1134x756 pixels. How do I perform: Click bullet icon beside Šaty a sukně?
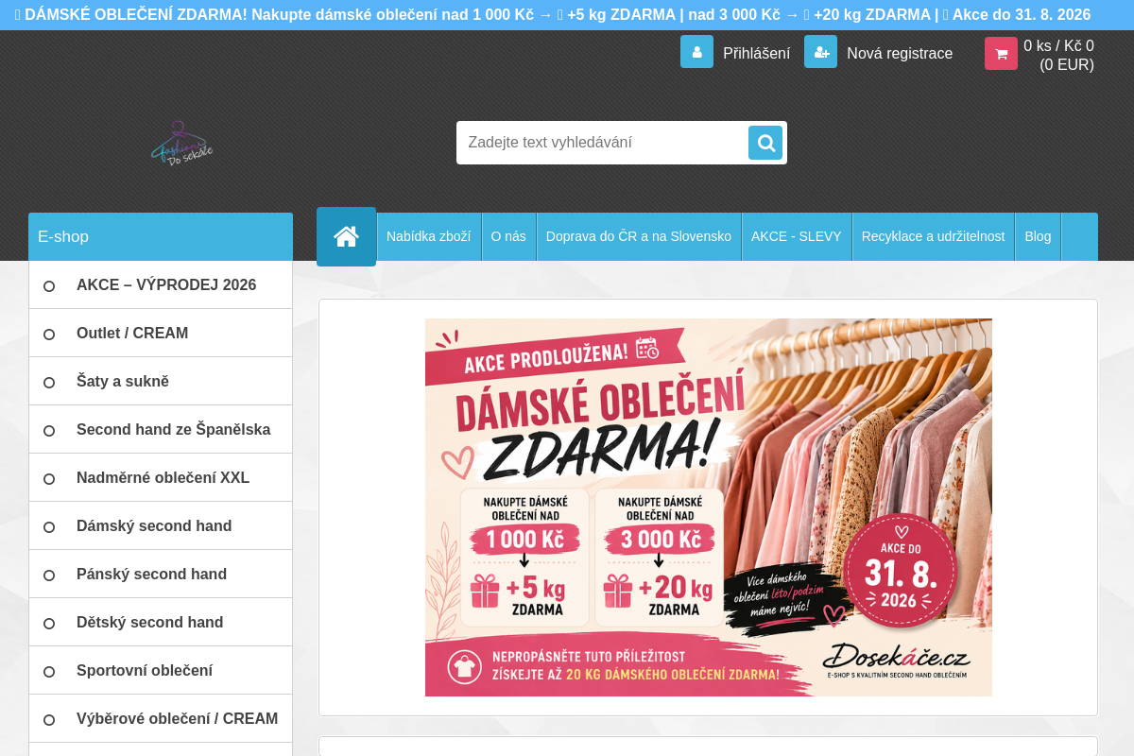coord(49,383)
